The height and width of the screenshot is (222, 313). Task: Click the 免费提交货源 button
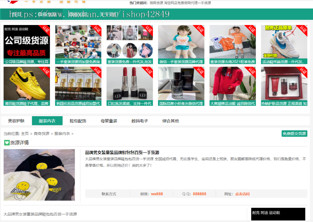(x=294, y=134)
